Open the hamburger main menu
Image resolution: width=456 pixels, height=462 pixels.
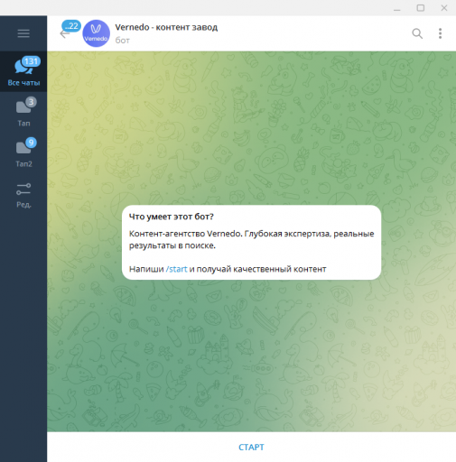click(x=23, y=33)
